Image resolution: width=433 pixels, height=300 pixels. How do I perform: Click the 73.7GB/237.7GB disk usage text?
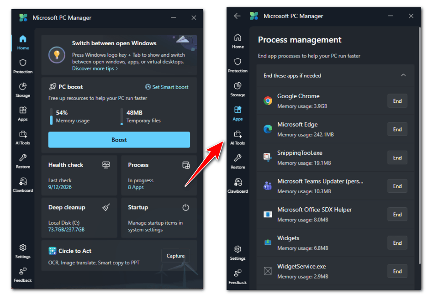pyautogui.click(x=66, y=229)
